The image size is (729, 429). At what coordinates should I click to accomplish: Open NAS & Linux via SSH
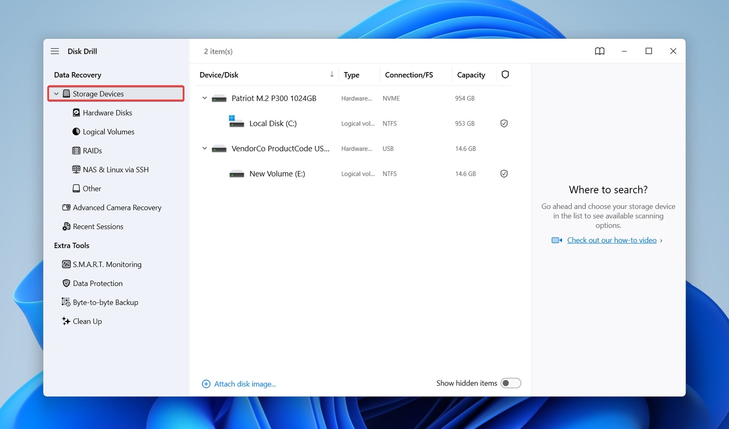(115, 169)
